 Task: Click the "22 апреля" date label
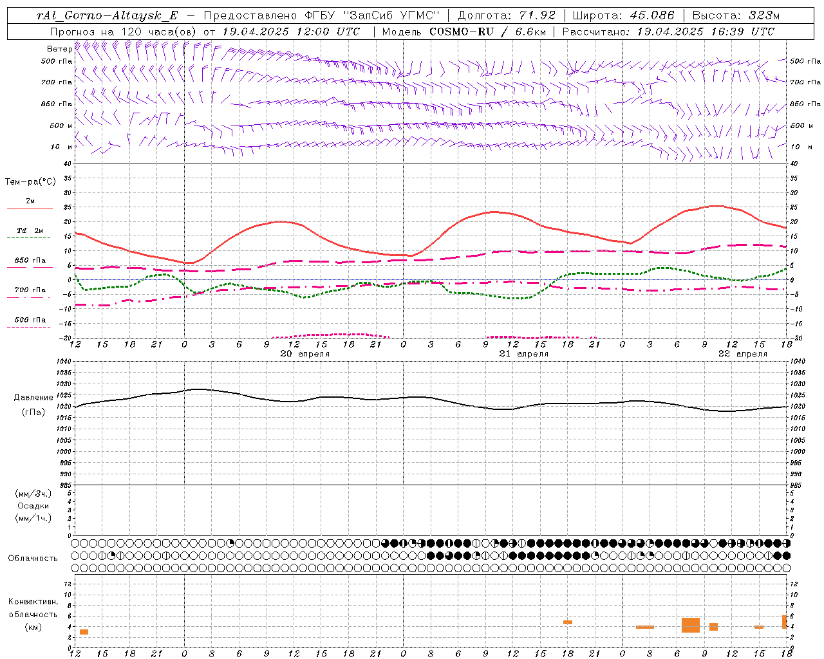(743, 354)
